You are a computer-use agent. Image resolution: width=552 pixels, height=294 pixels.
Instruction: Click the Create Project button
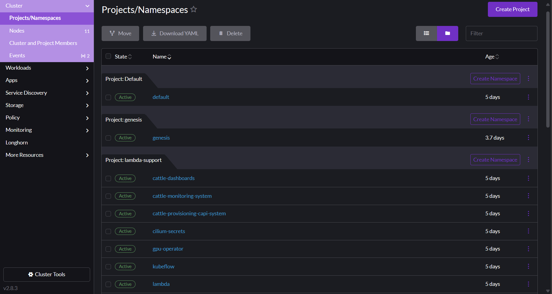[512, 9]
